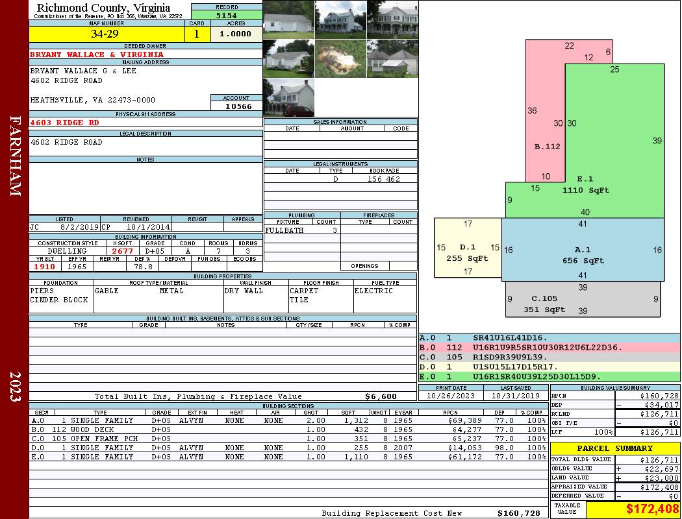
Task: Click mailing city HEATHSVILLE, VA 22473-0000
Action: coord(93,100)
